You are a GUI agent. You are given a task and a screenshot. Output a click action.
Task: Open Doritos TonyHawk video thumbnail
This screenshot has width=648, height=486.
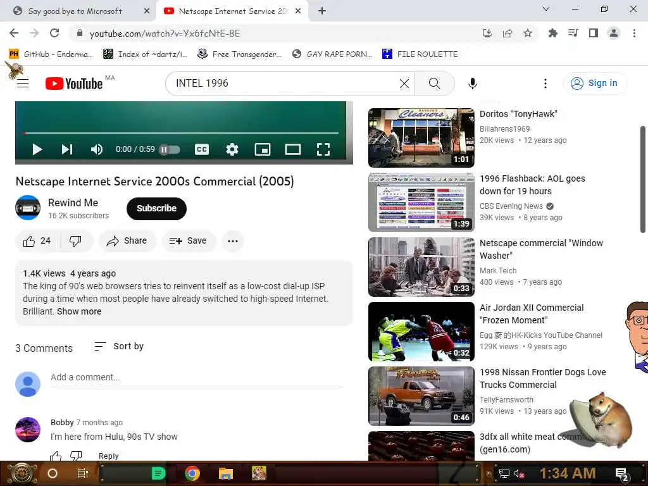coord(421,137)
